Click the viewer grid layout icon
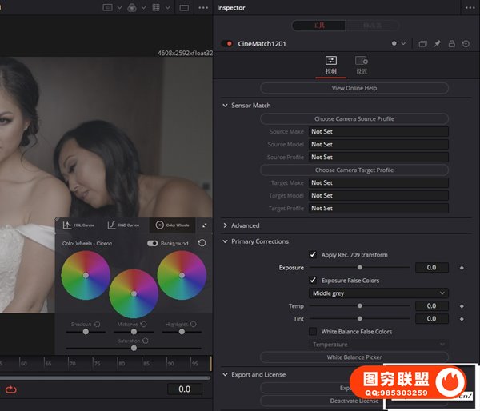This screenshot has height=411, width=480. tap(157, 8)
